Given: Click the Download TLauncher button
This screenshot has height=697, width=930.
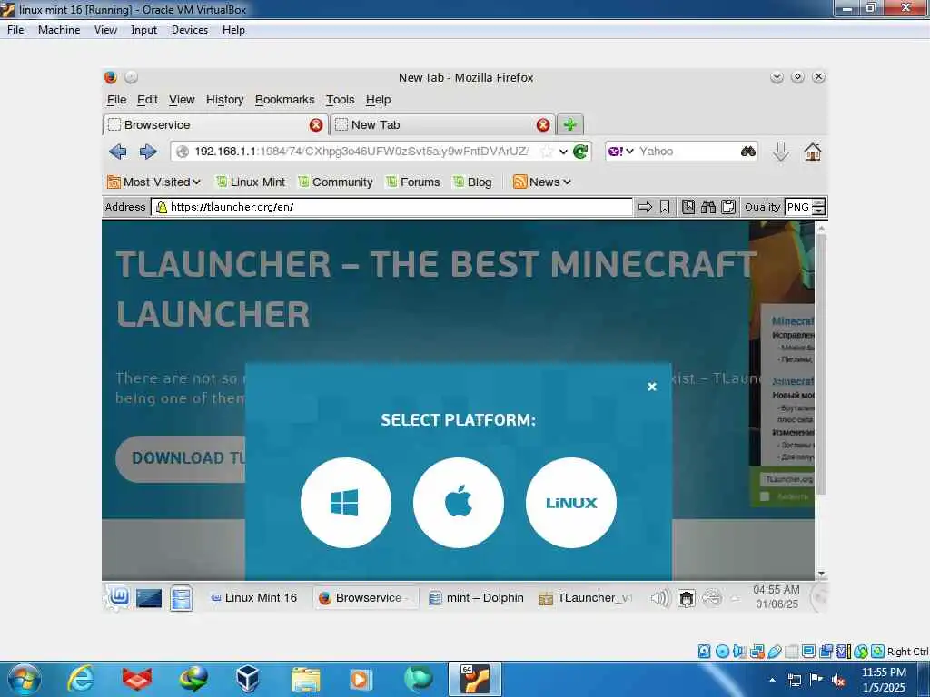Looking at the screenshot, I should [x=181, y=458].
